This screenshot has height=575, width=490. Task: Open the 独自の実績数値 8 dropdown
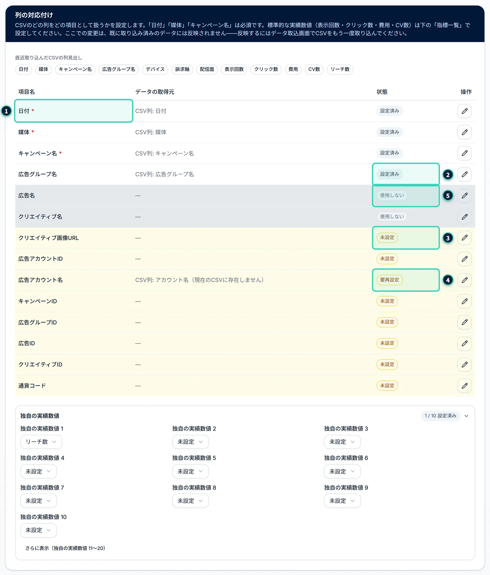click(190, 501)
